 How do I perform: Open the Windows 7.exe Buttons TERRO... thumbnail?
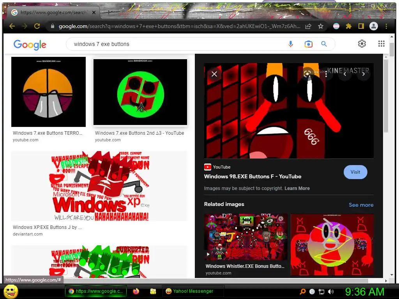48,92
